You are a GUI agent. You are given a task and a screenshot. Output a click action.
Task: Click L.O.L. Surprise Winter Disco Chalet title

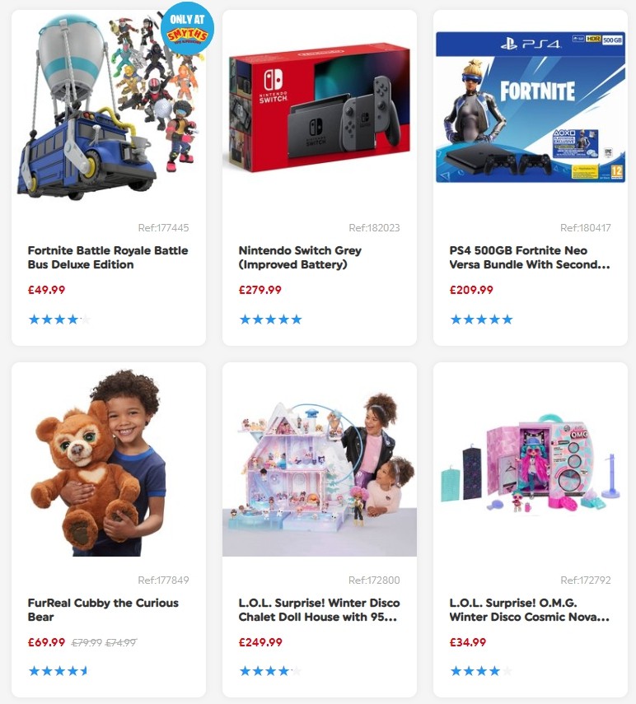click(x=319, y=609)
